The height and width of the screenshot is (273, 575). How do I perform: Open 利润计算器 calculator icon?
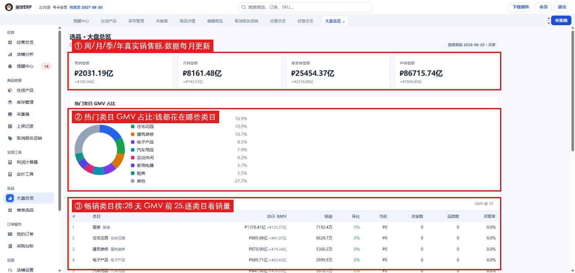tap(10, 162)
